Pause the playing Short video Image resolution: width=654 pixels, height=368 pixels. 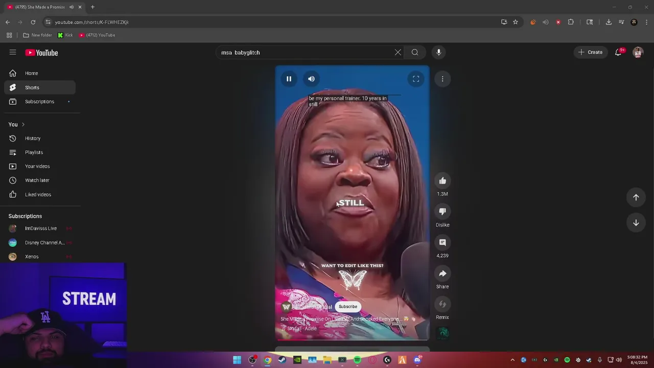(289, 79)
